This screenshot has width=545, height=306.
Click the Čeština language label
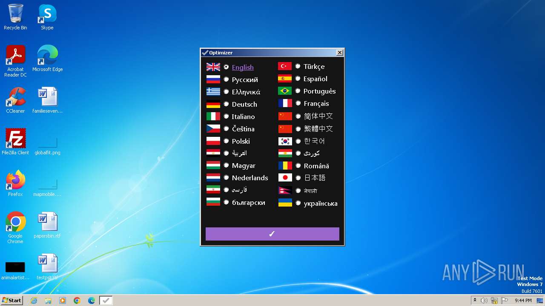pyautogui.click(x=243, y=129)
